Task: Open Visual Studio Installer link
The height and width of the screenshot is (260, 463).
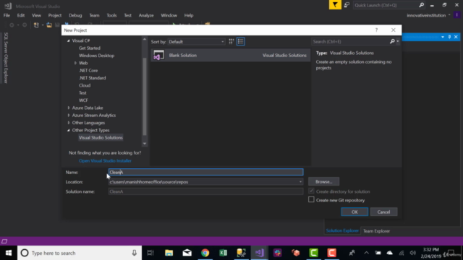Action: (105, 160)
